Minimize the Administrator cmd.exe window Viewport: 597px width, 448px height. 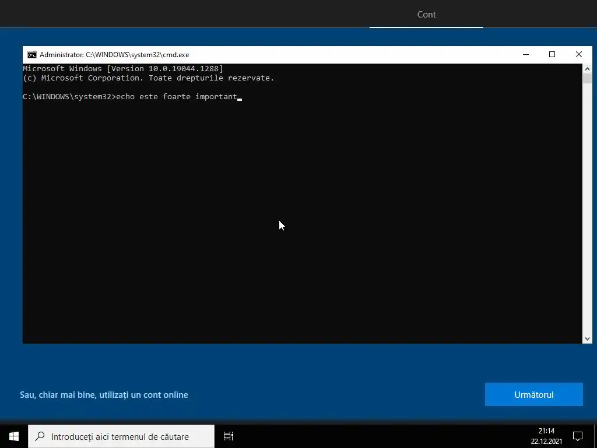coord(526,55)
